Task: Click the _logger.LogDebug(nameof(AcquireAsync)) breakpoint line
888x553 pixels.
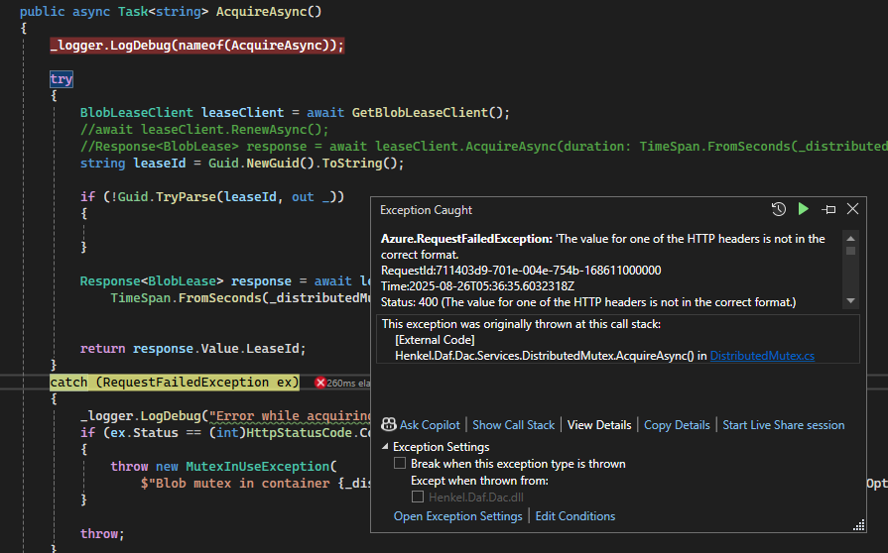Action: pos(197,46)
